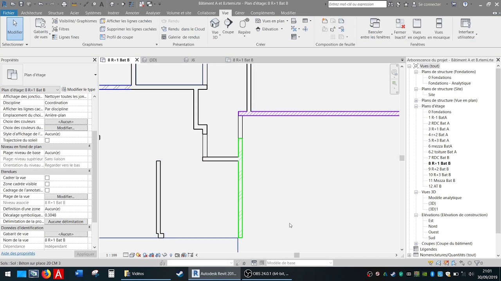Expand Coupes (Coupe du bâtiment) node

(x=416, y=244)
